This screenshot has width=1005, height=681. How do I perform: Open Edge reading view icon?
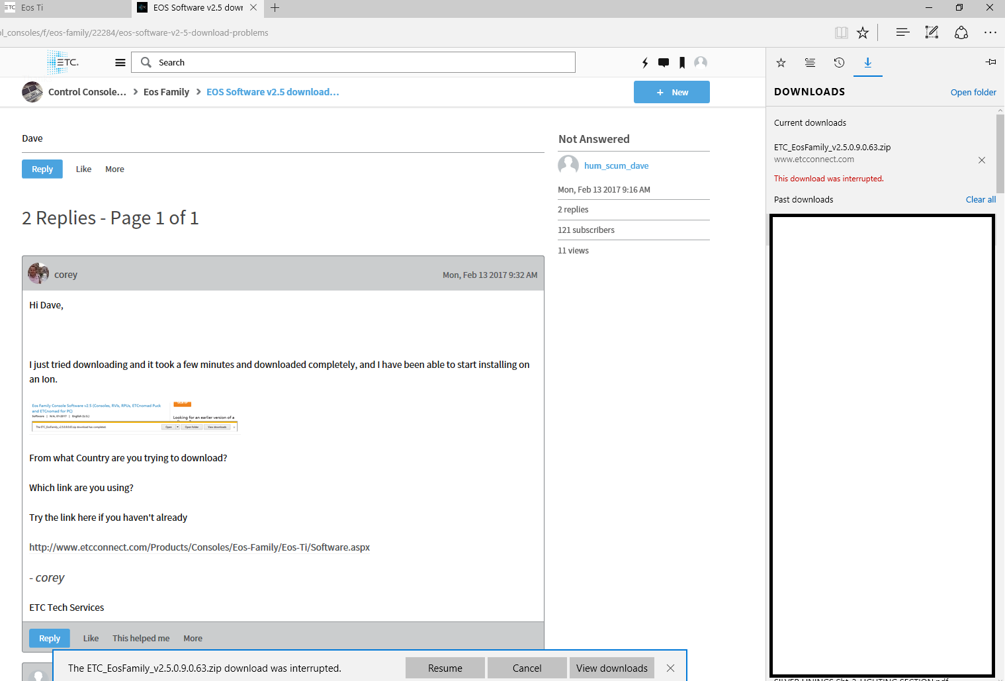click(x=841, y=32)
